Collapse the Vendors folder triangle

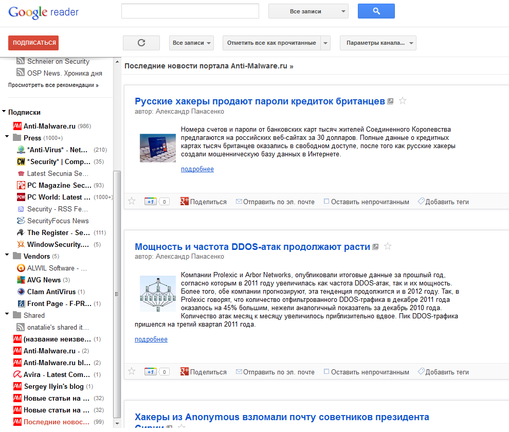click(7, 255)
